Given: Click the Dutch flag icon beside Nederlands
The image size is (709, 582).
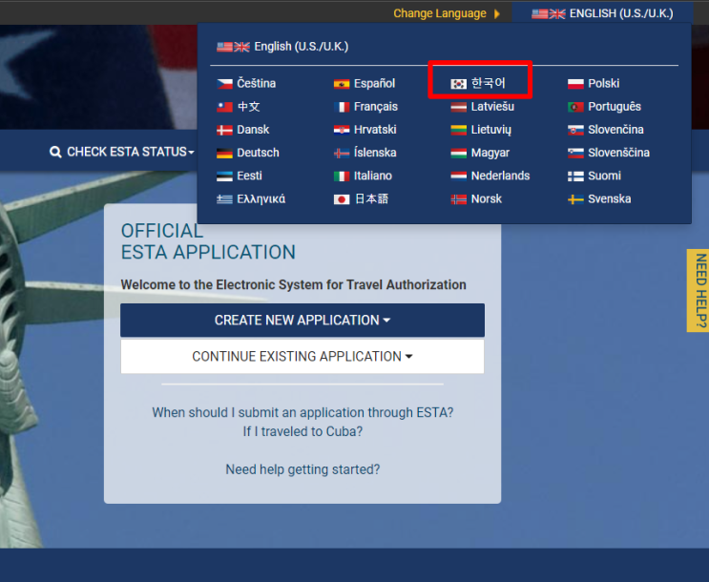Looking at the screenshot, I should point(458,176).
